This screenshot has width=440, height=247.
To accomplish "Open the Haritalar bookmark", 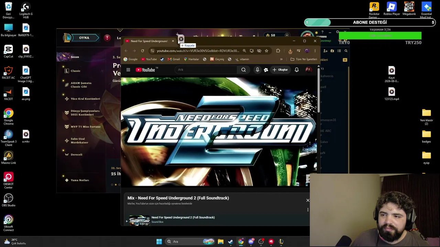I will point(191,59).
